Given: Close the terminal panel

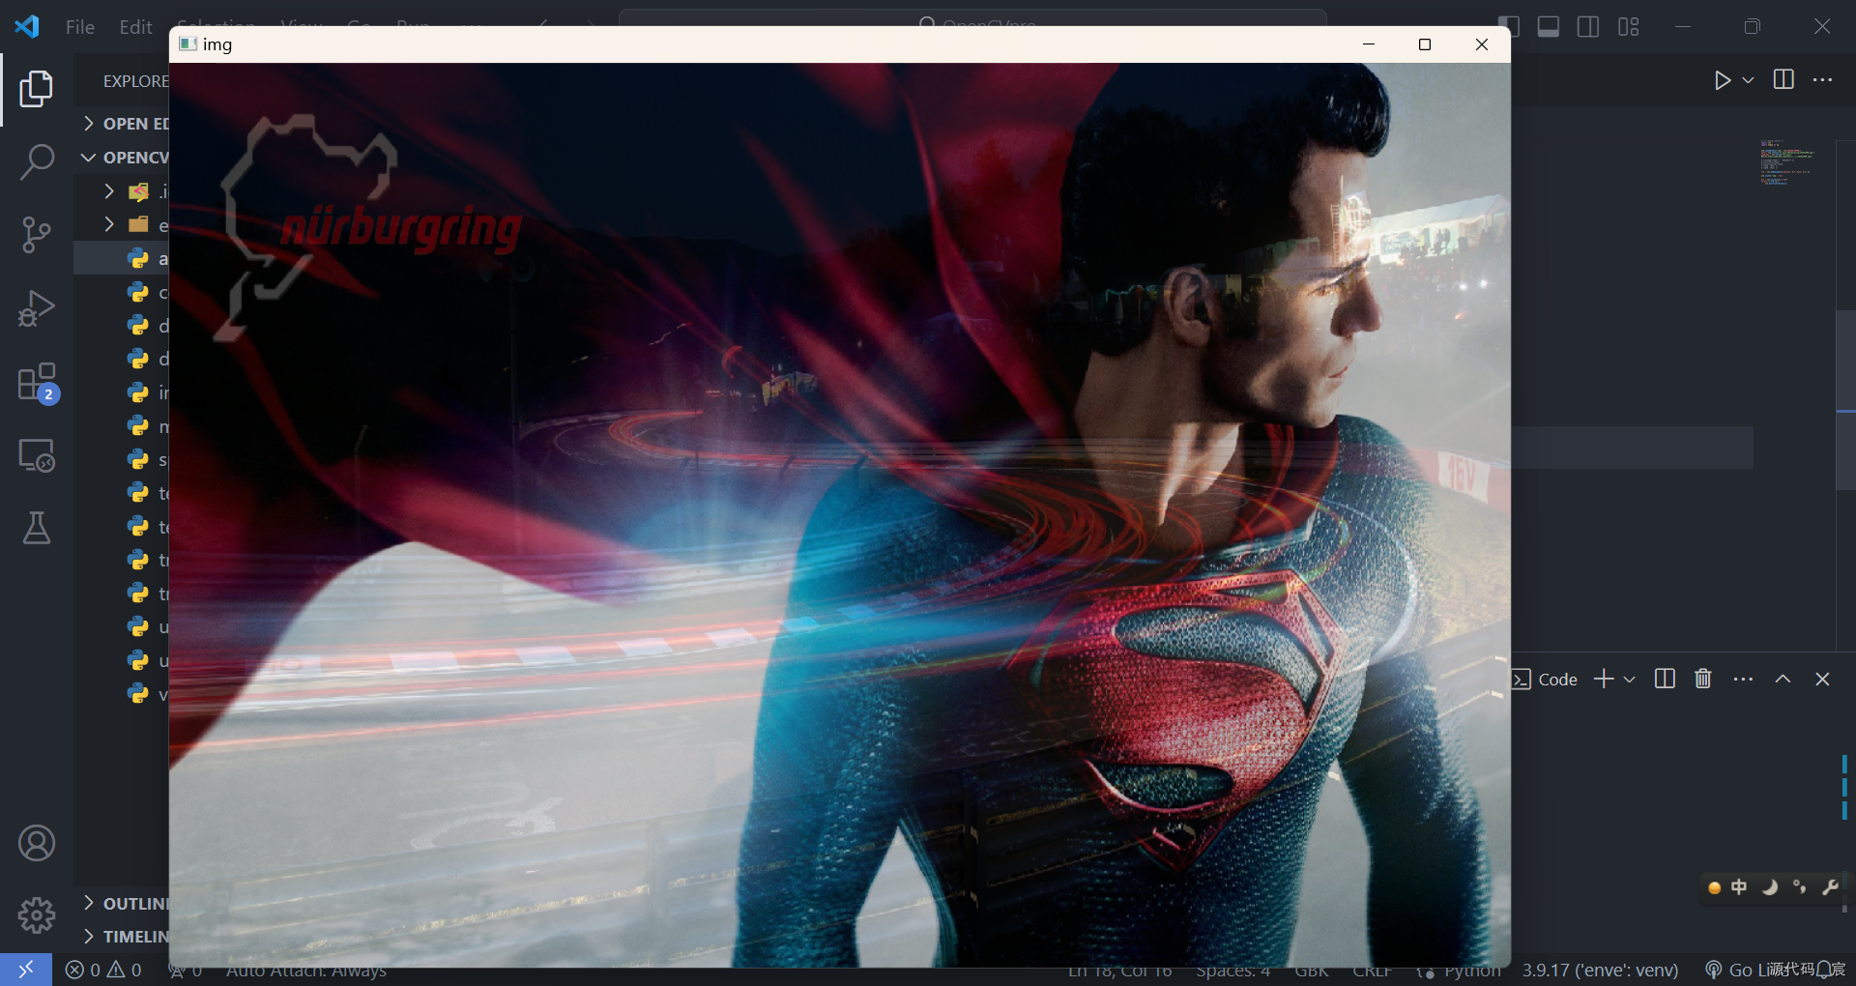Looking at the screenshot, I should click(1822, 680).
